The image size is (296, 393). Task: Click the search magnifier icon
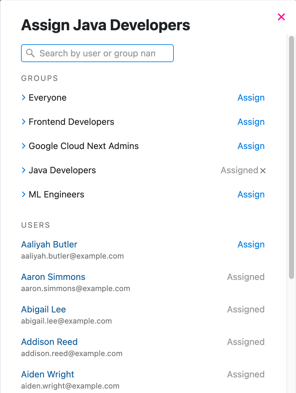pyautogui.click(x=30, y=53)
